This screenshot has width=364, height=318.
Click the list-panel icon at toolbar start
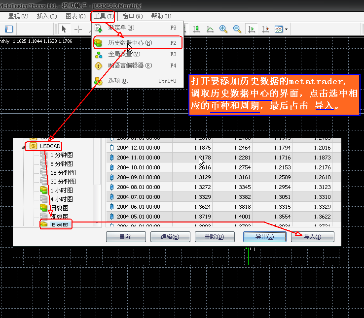tap(9, 29)
